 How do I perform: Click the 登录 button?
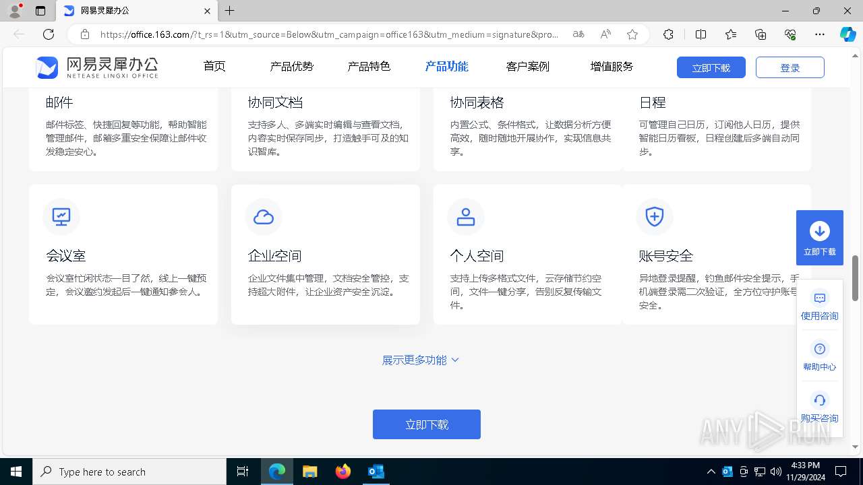[790, 67]
